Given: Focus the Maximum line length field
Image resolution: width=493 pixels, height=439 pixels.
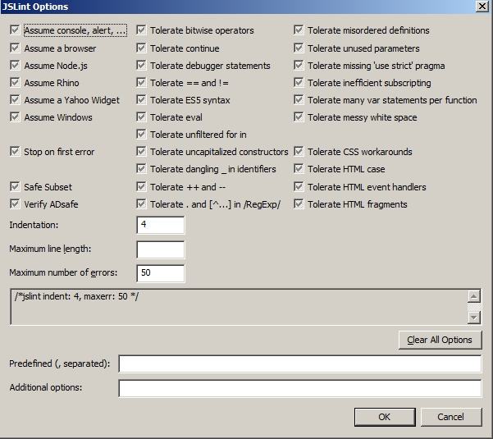Looking at the screenshot, I should pos(161,249).
